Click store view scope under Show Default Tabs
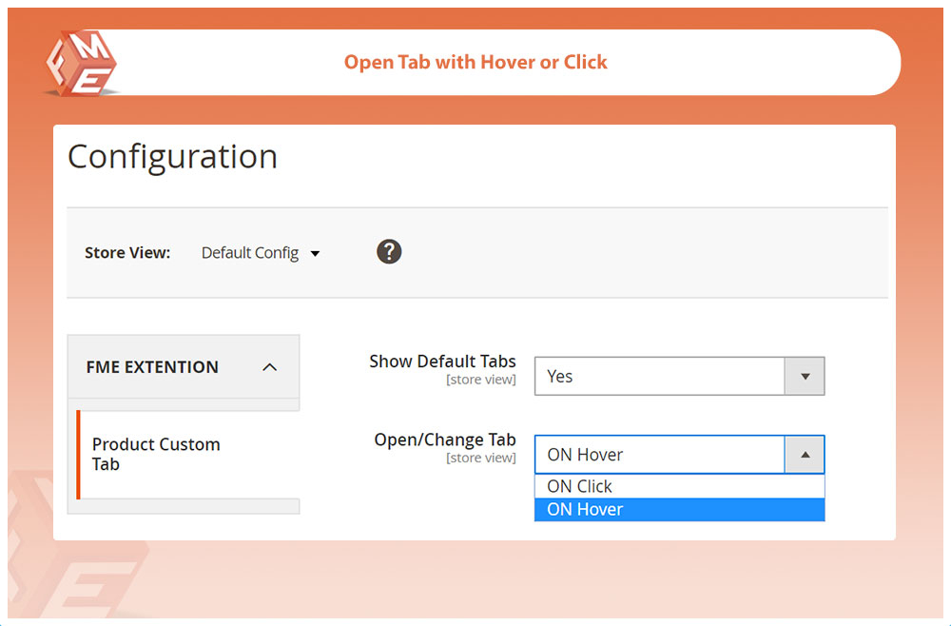 coord(480,381)
